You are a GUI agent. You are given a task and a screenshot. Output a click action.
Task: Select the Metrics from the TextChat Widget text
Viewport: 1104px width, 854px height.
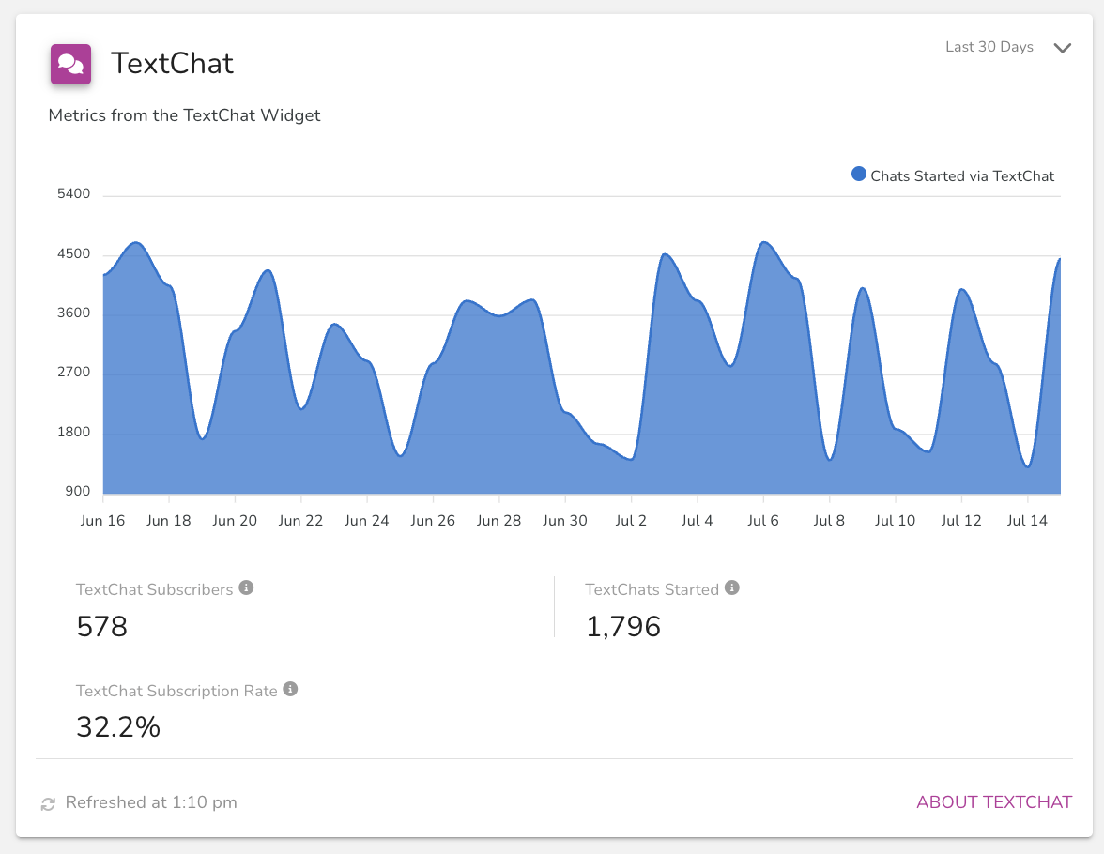point(184,115)
